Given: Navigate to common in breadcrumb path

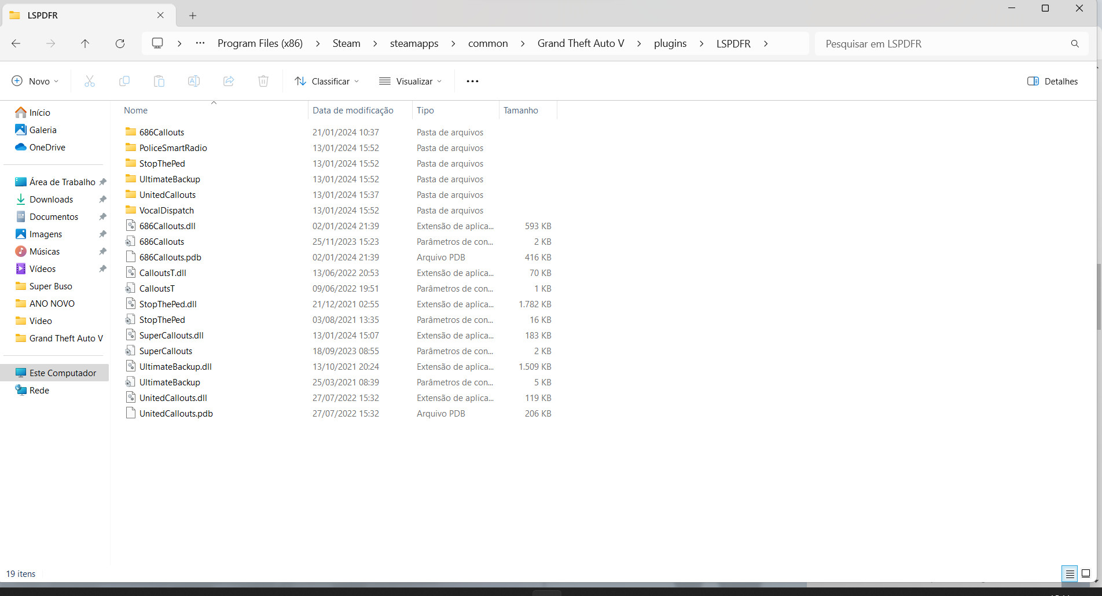Looking at the screenshot, I should [x=488, y=44].
